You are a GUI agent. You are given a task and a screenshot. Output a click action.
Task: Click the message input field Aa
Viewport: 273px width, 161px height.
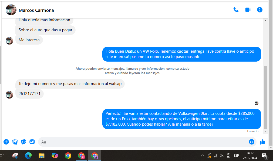point(143,142)
